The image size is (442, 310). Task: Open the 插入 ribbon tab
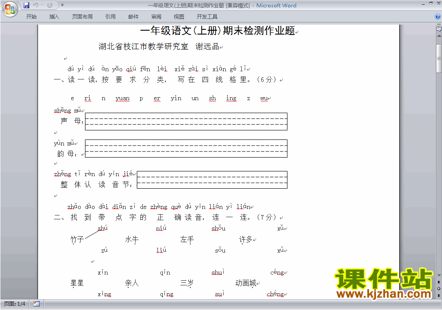(x=54, y=17)
